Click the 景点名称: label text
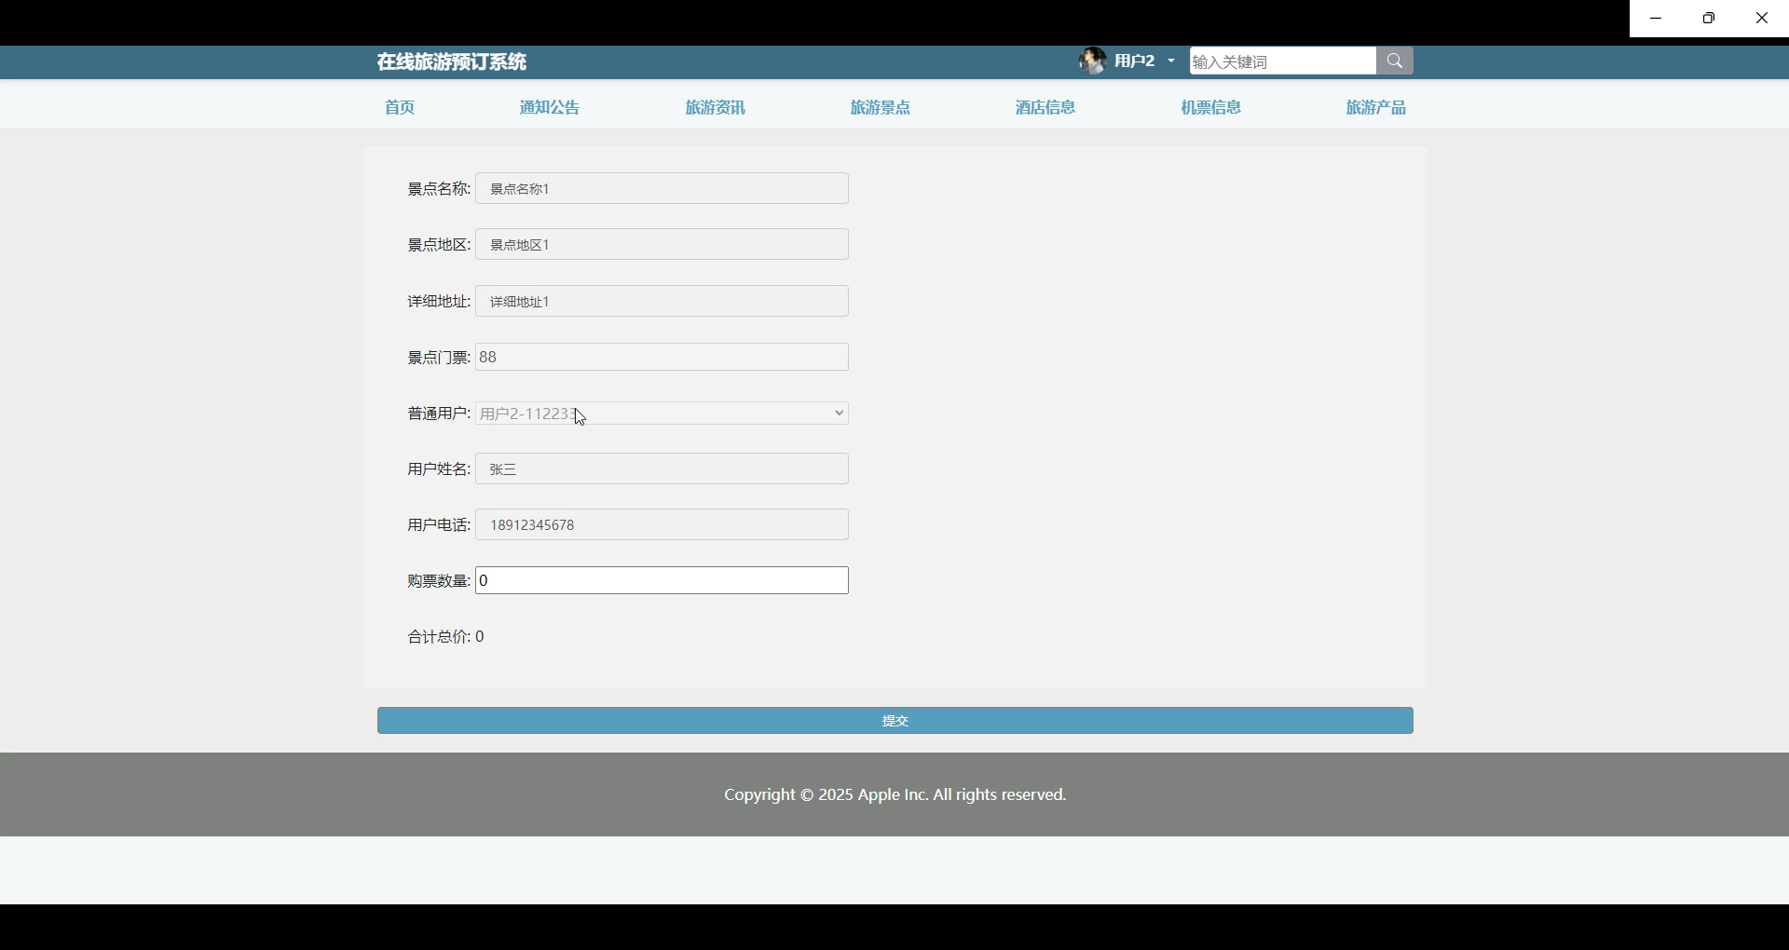The height and width of the screenshot is (950, 1789). point(439,189)
